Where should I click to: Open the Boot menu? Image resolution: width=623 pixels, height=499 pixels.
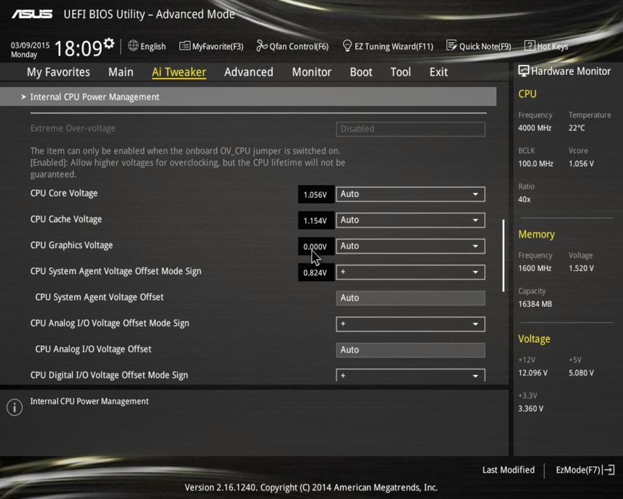click(x=361, y=71)
